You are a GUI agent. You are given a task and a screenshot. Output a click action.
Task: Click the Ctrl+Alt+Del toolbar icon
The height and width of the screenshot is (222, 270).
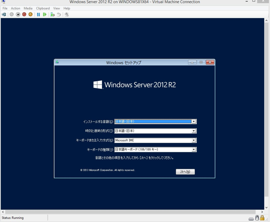[4, 15]
